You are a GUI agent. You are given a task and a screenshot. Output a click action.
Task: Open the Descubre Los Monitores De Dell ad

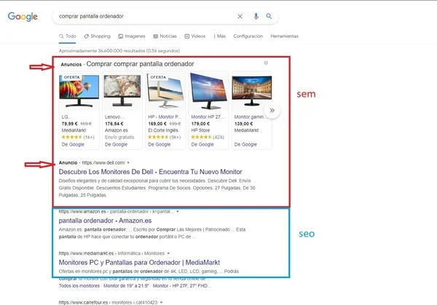(151, 172)
